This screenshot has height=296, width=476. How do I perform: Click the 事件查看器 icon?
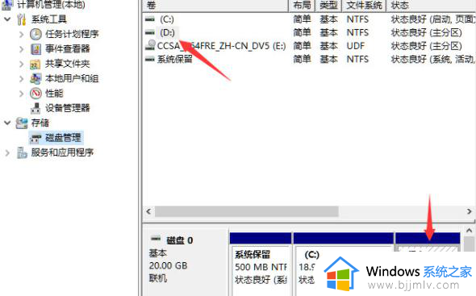tap(35, 49)
